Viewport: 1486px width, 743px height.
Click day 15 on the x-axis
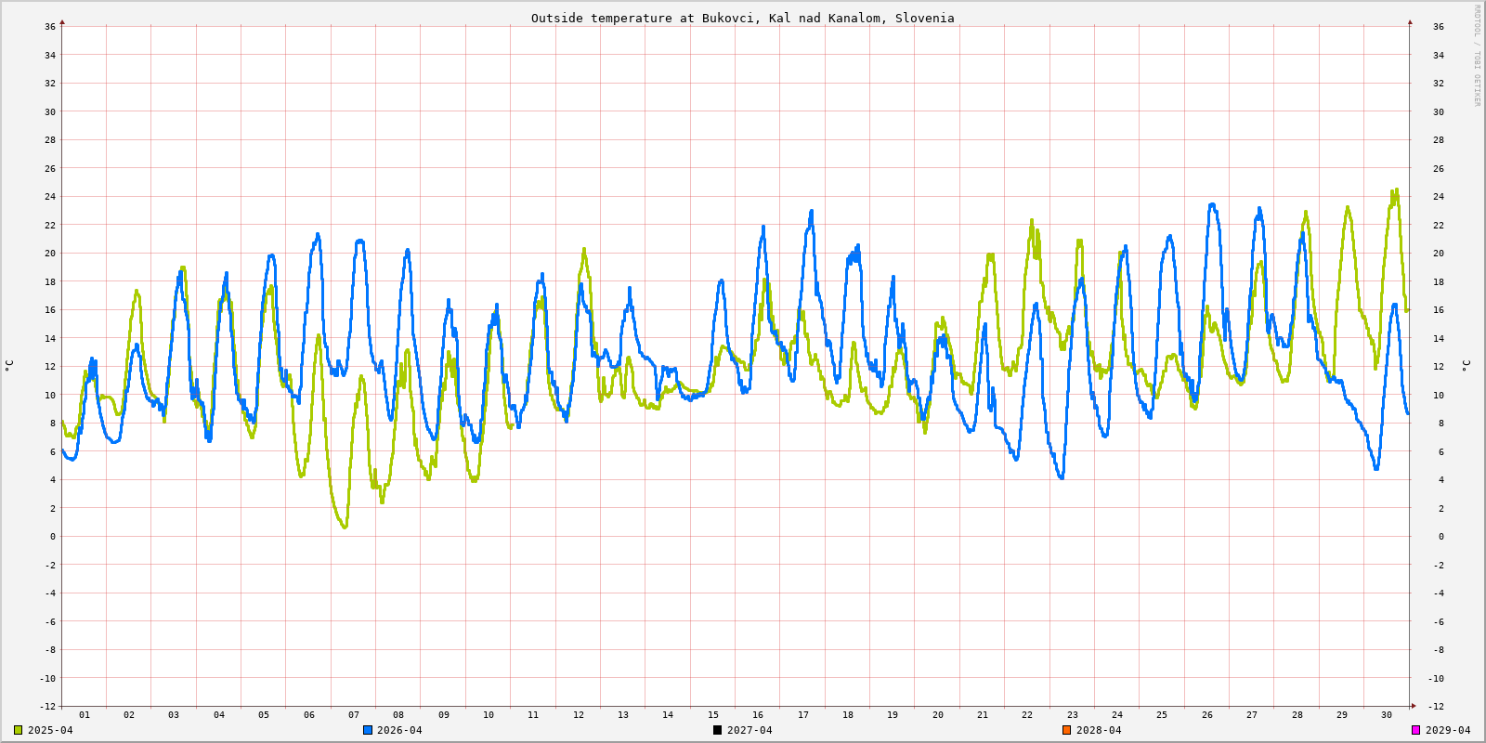point(713,714)
